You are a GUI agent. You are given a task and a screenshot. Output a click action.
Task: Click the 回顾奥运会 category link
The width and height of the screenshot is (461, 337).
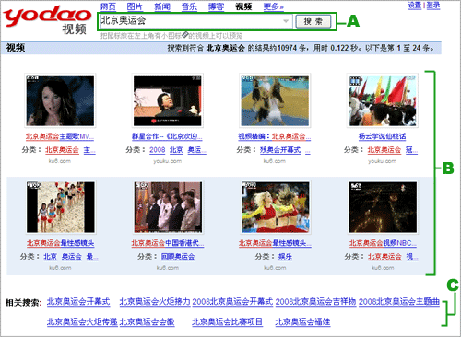point(178,257)
